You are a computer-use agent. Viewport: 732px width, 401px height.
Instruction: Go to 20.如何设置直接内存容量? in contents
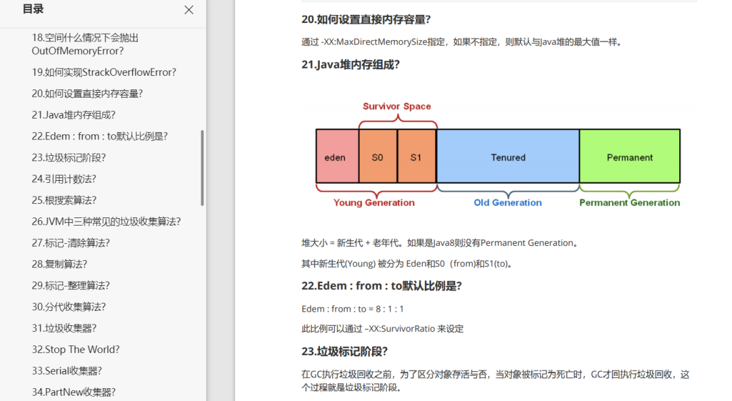point(87,94)
